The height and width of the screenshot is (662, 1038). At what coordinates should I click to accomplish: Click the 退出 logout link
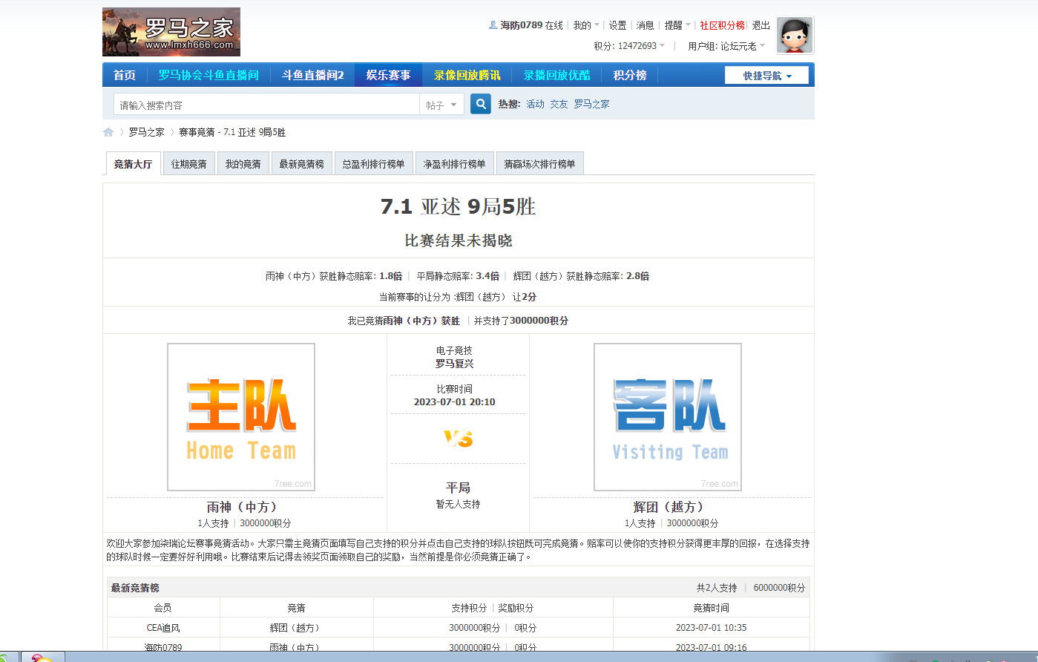(x=761, y=25)
